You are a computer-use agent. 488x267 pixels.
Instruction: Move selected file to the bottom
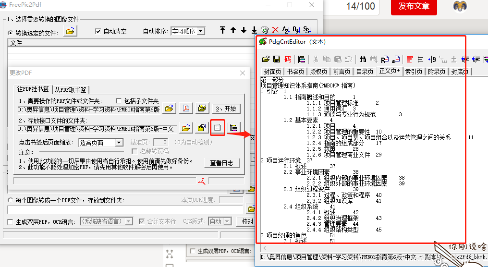254,30
